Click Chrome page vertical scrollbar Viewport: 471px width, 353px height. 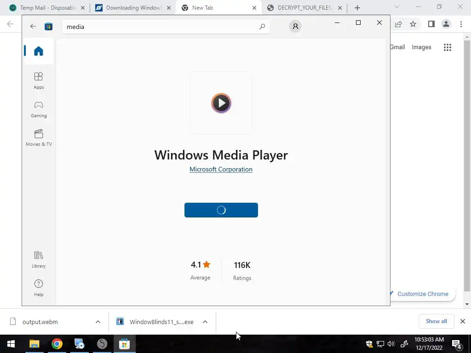coord(467,165)
